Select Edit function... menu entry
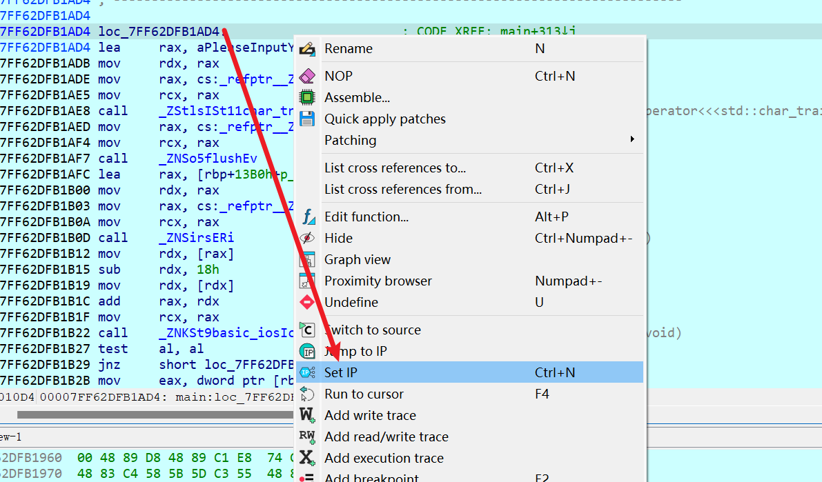The image size is (822, 482). coord(470,217)
